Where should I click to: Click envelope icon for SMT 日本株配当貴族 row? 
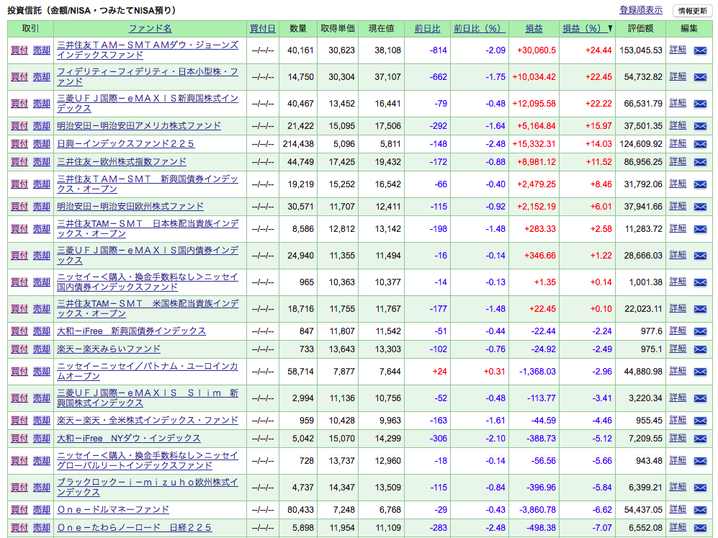(x=700, y=230)
